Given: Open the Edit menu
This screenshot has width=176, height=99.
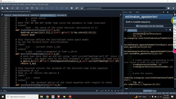Looking at the screenshot, I should tap(5, 4).
